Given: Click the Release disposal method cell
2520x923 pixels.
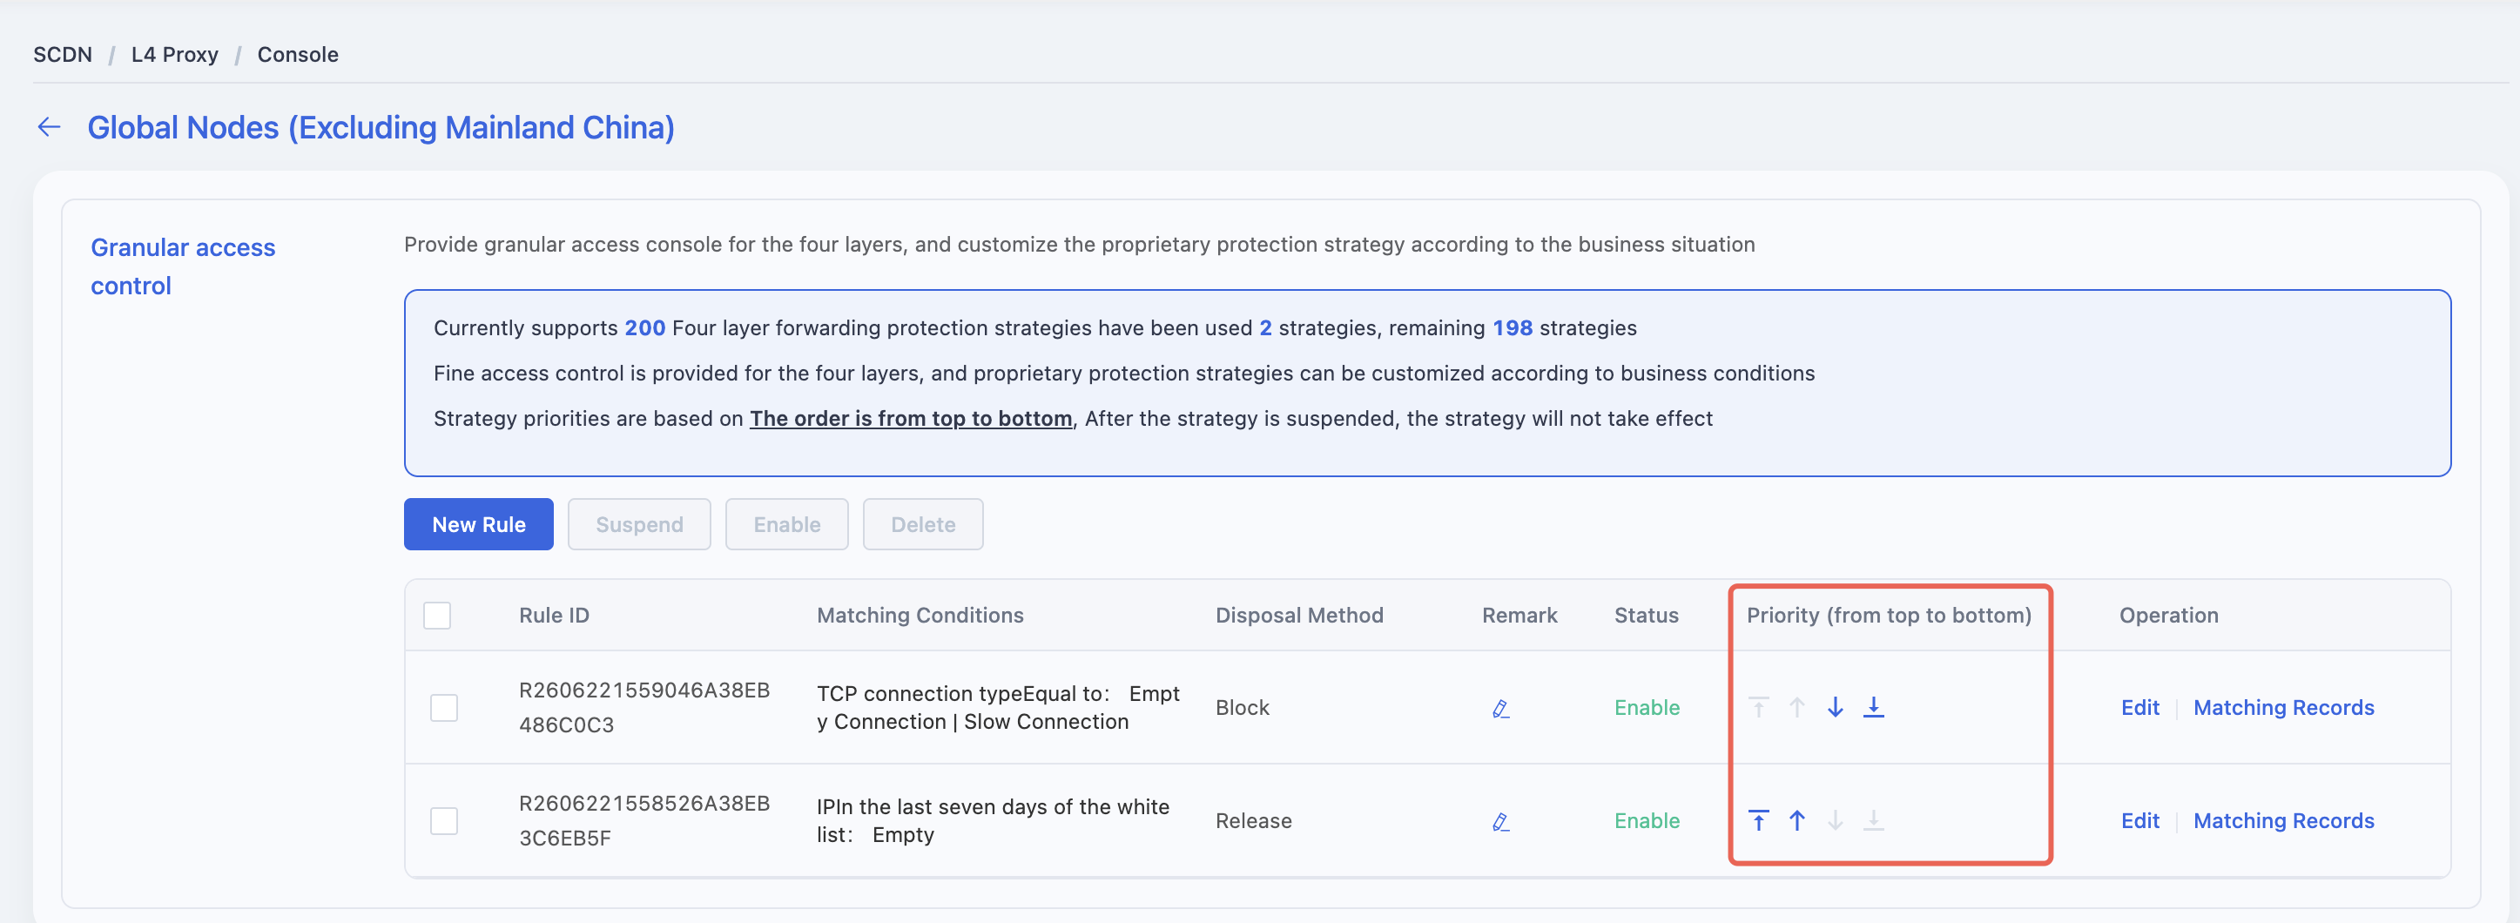Looking at the screenshot, I should click(1253, 820).
